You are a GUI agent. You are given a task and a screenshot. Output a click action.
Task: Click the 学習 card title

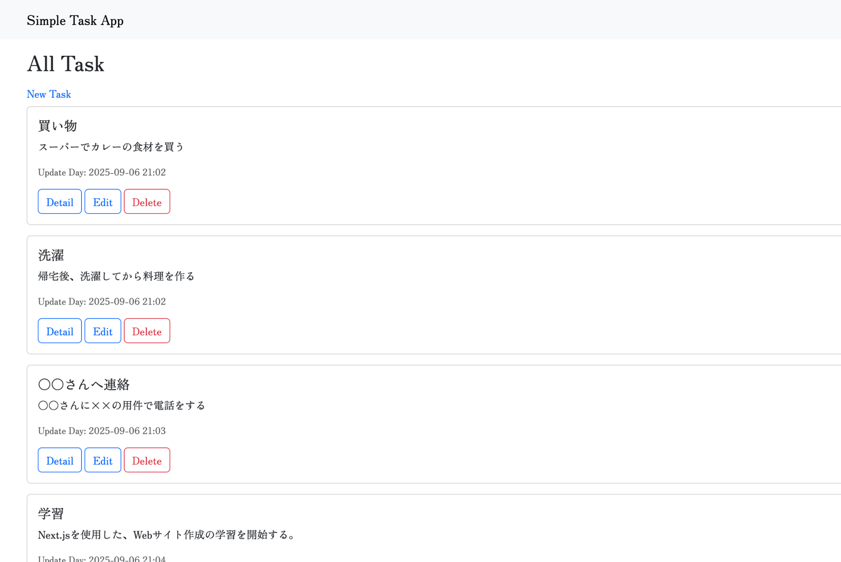pos(51,513)
